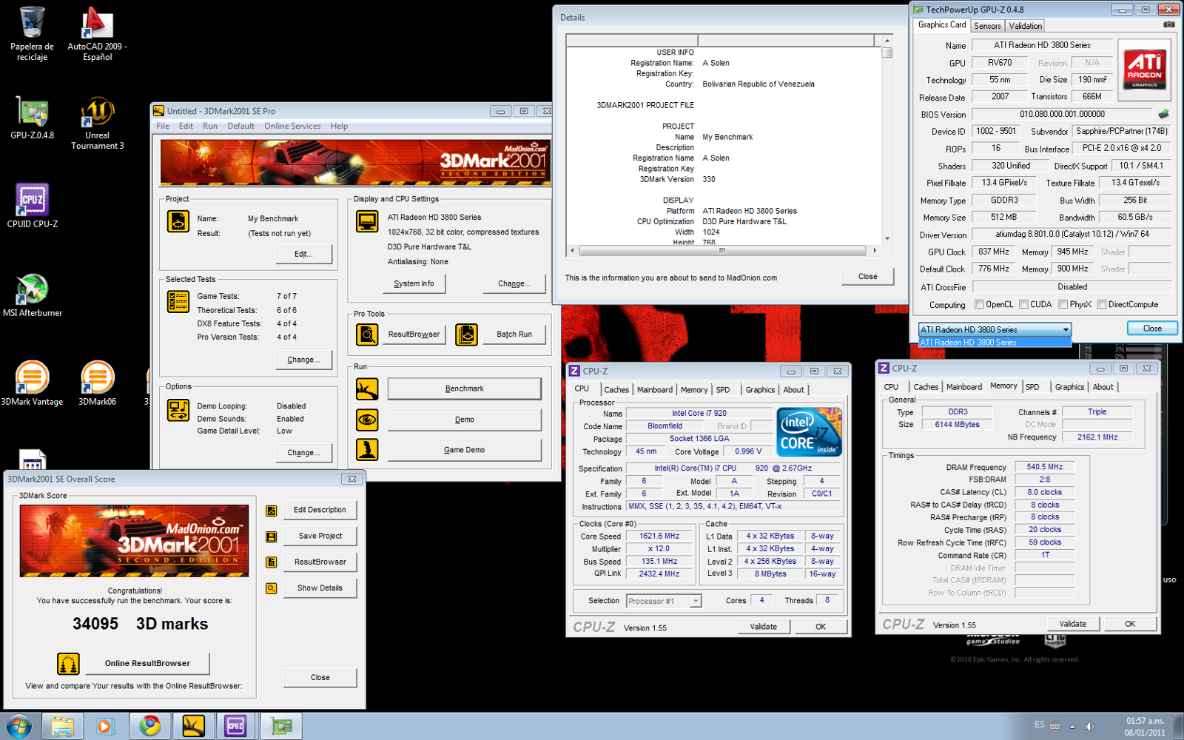Open Edit menu in 3DMark2001
Viewport: 1184px width, 740px height.
(186, 127)
